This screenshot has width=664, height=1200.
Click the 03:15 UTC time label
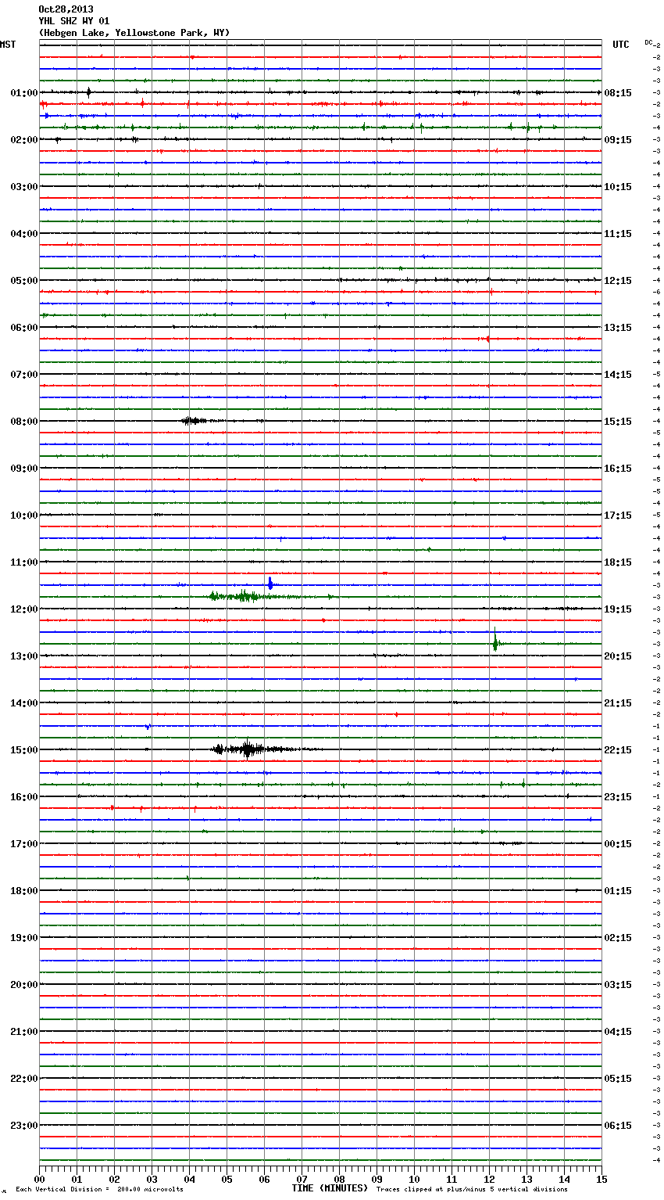click(618, 984)
